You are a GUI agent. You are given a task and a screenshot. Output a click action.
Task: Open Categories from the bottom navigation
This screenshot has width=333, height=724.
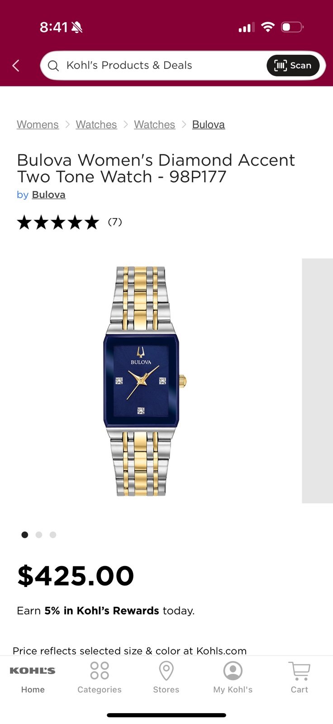point(100,677)
